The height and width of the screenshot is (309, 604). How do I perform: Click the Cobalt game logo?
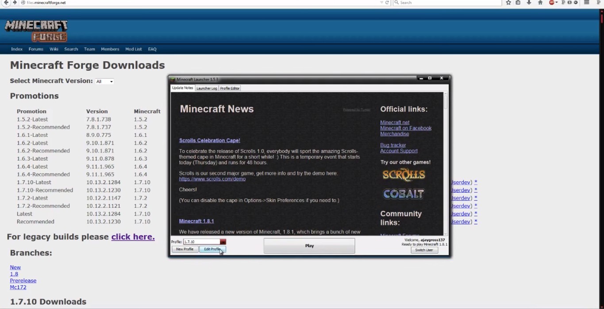click(x=404, y=193)
